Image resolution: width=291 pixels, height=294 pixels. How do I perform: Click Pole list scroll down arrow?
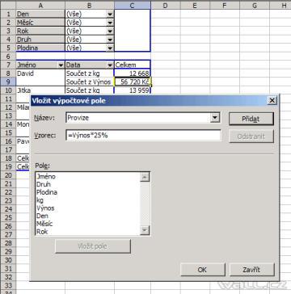pyautogui.click(x=145, y=230)
